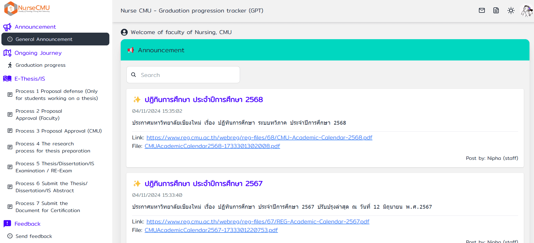Click the E-Thesis/IS book icon

coord(7,79)
